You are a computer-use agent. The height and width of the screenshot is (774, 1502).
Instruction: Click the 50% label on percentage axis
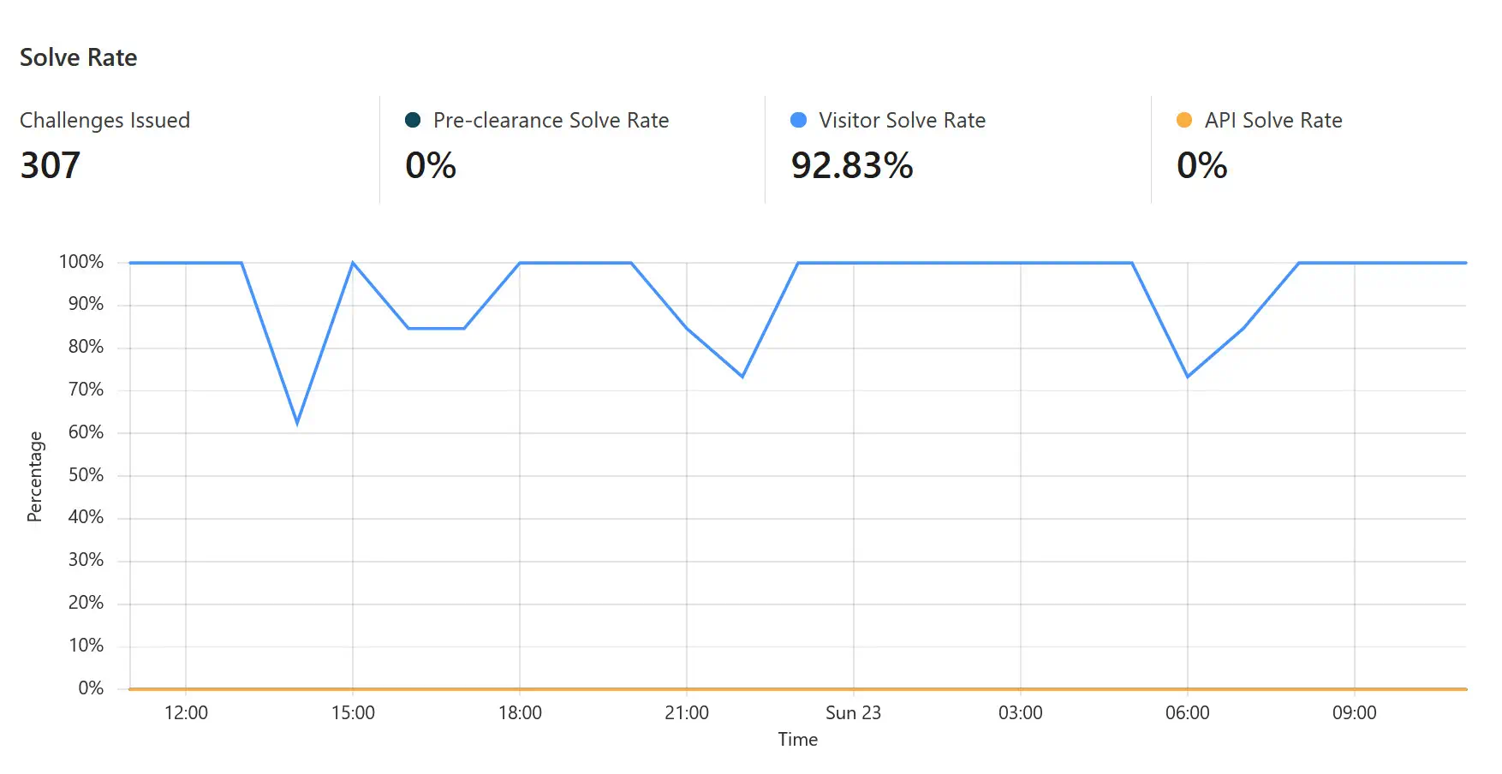point(86,475)
